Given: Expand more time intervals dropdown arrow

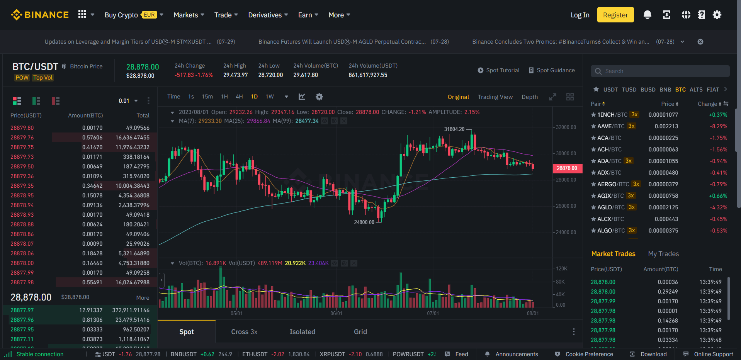Looking at the screenshot, I should point(286,97).
